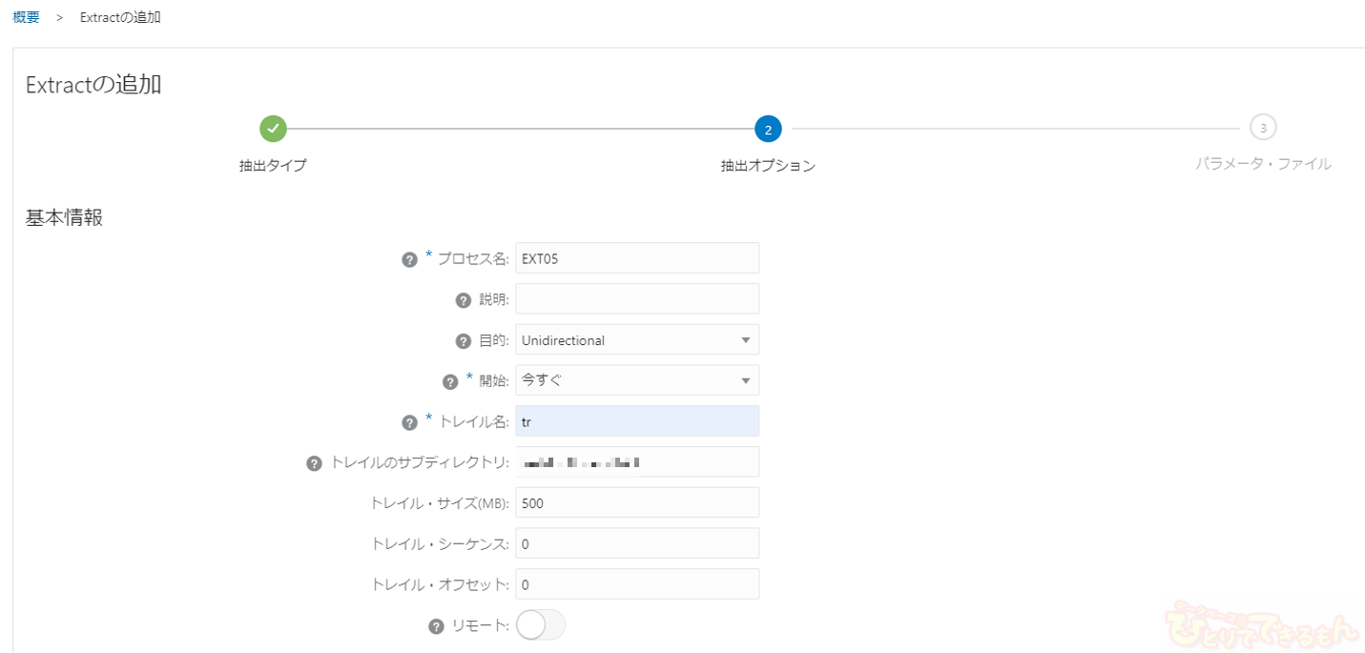Click help icon beside 開始 label

pos(451,381)
